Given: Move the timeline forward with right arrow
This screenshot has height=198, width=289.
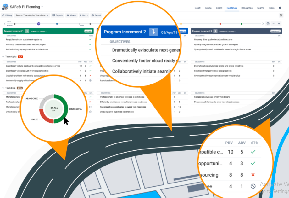Looking at the screenshot, I should (x=263, y=24).
